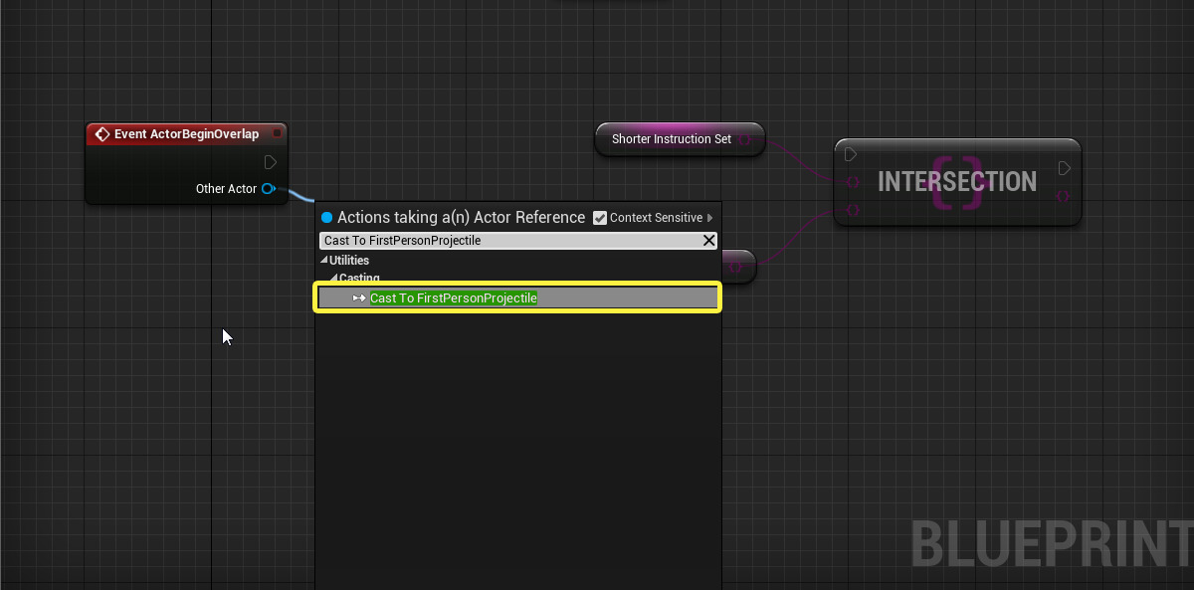Uncheck the Context Sensitive checkbox
The height and width of the screenshot is (590, 1194).
point(600,217)
